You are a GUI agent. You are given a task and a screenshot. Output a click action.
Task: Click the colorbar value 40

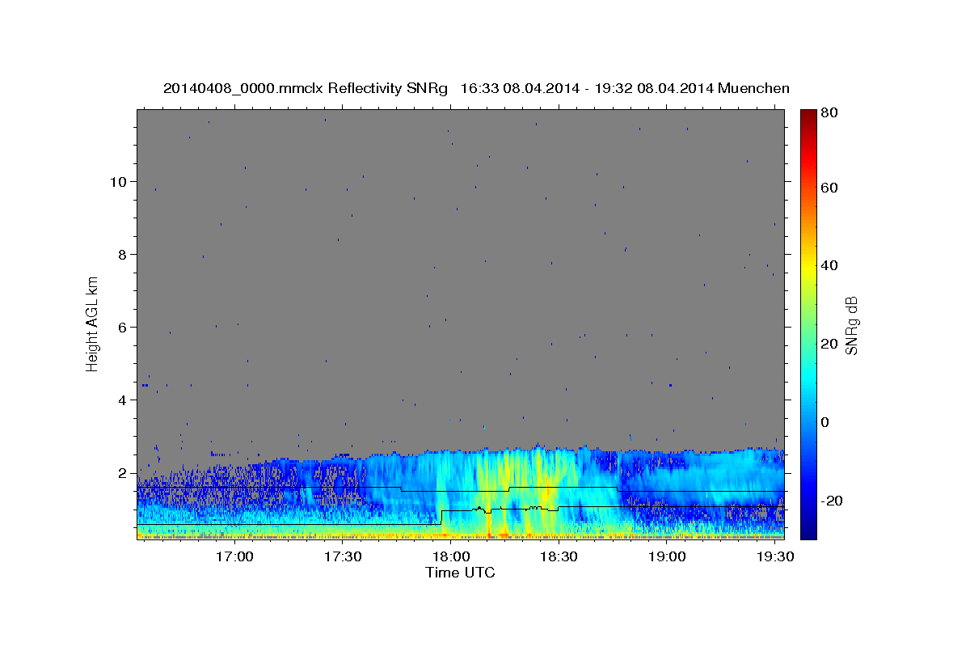point(831,265)
